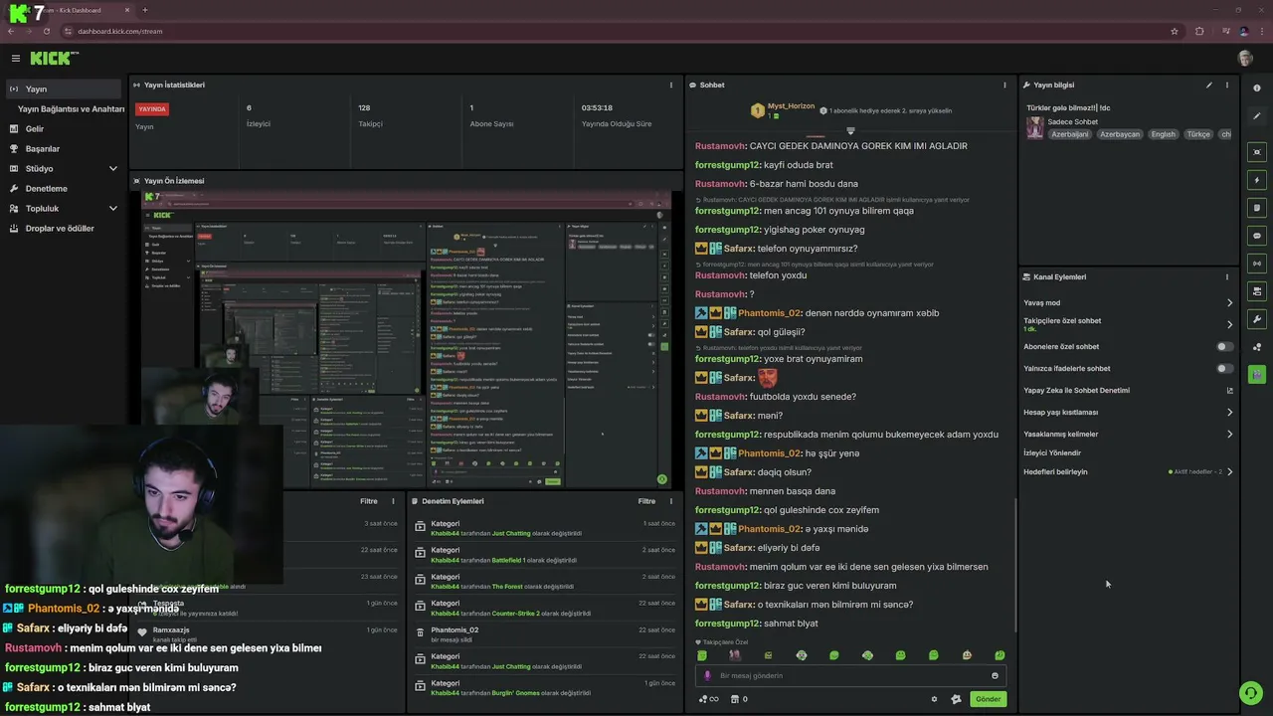Open the info icon in right toolbar
Viewport: 1273px width, 716px height.
tap(1257, 89)
